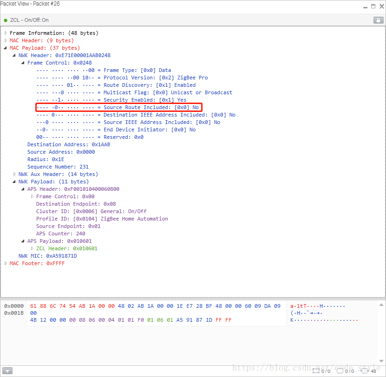Select the Route Discovery Enabled row
Screen dimensions: 386x377
116,85
